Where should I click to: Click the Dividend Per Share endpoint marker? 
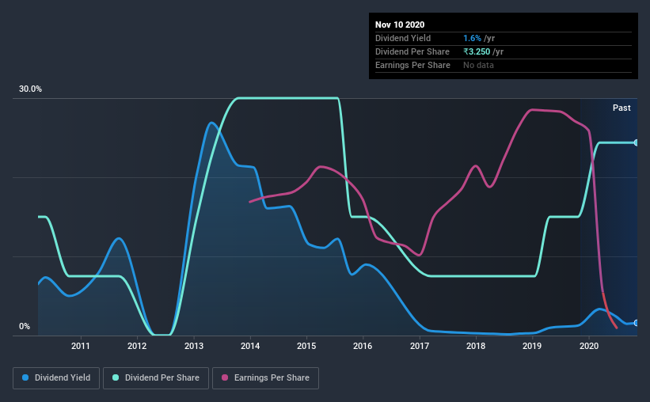coord(636,142)
